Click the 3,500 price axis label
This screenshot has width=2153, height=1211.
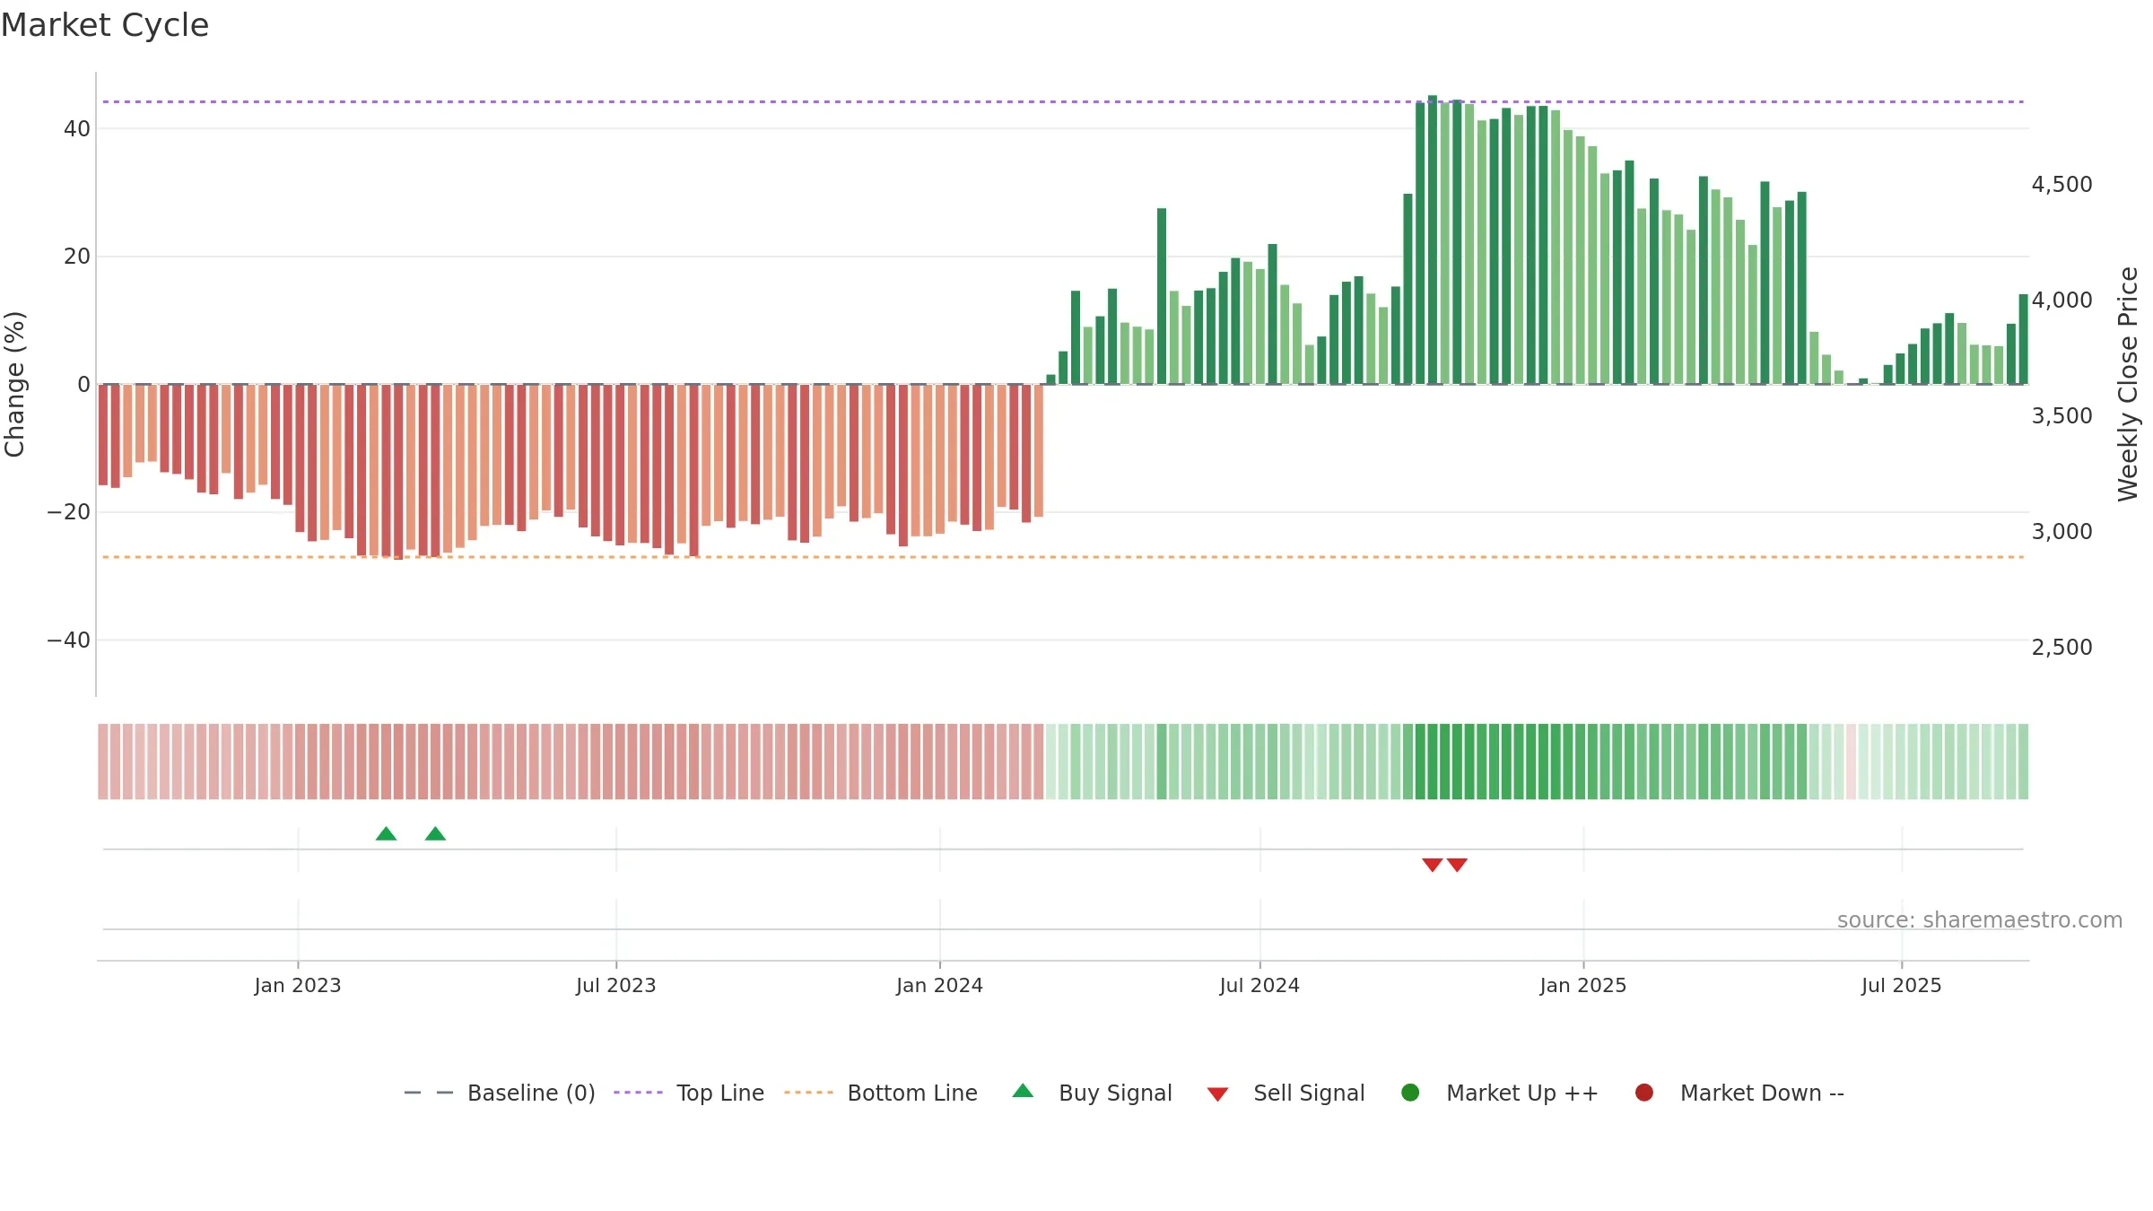[2061, 416]
